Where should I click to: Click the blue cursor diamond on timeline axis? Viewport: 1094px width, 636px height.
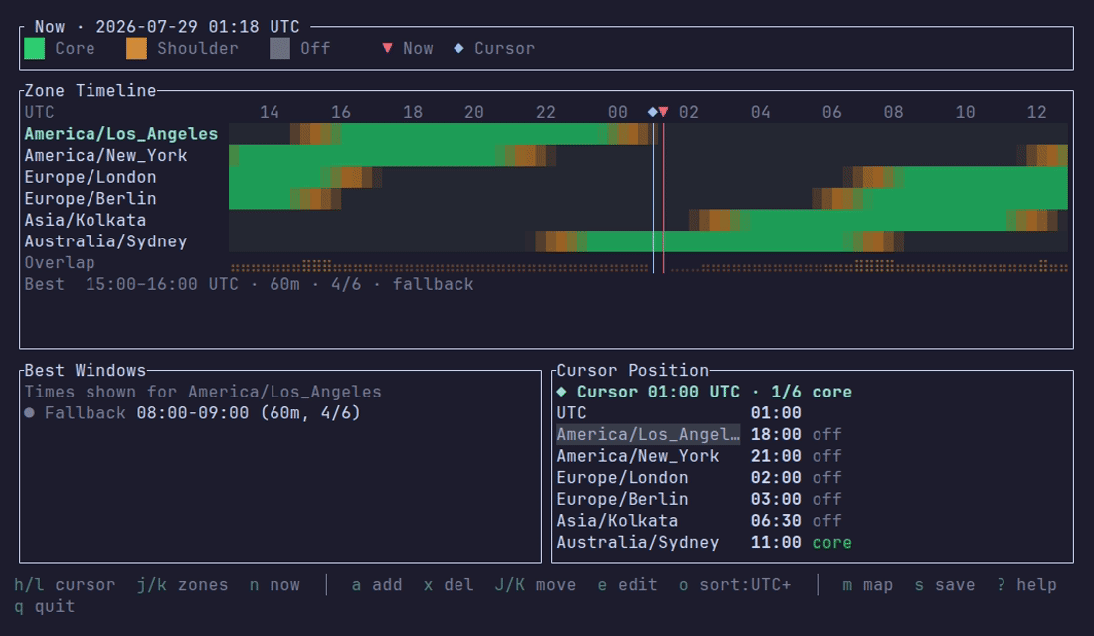653,112
